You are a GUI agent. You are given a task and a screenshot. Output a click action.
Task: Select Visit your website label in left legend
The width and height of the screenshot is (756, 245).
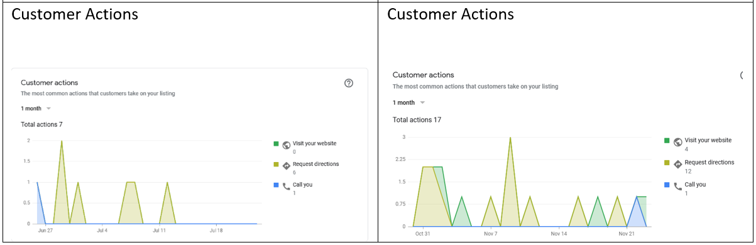pos(314,143)
